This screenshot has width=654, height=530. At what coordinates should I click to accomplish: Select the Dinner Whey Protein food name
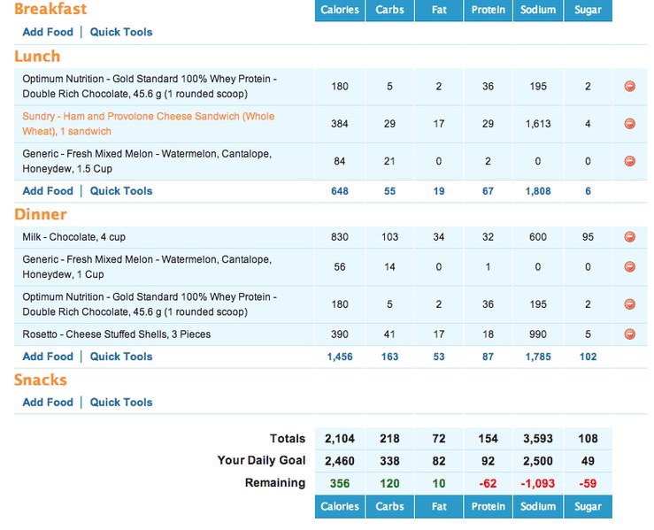(x=150, y=304)
